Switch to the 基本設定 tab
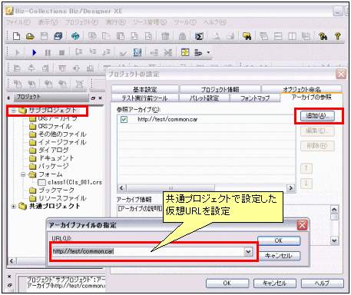This screenshot has width=351, height=295. 145,89
